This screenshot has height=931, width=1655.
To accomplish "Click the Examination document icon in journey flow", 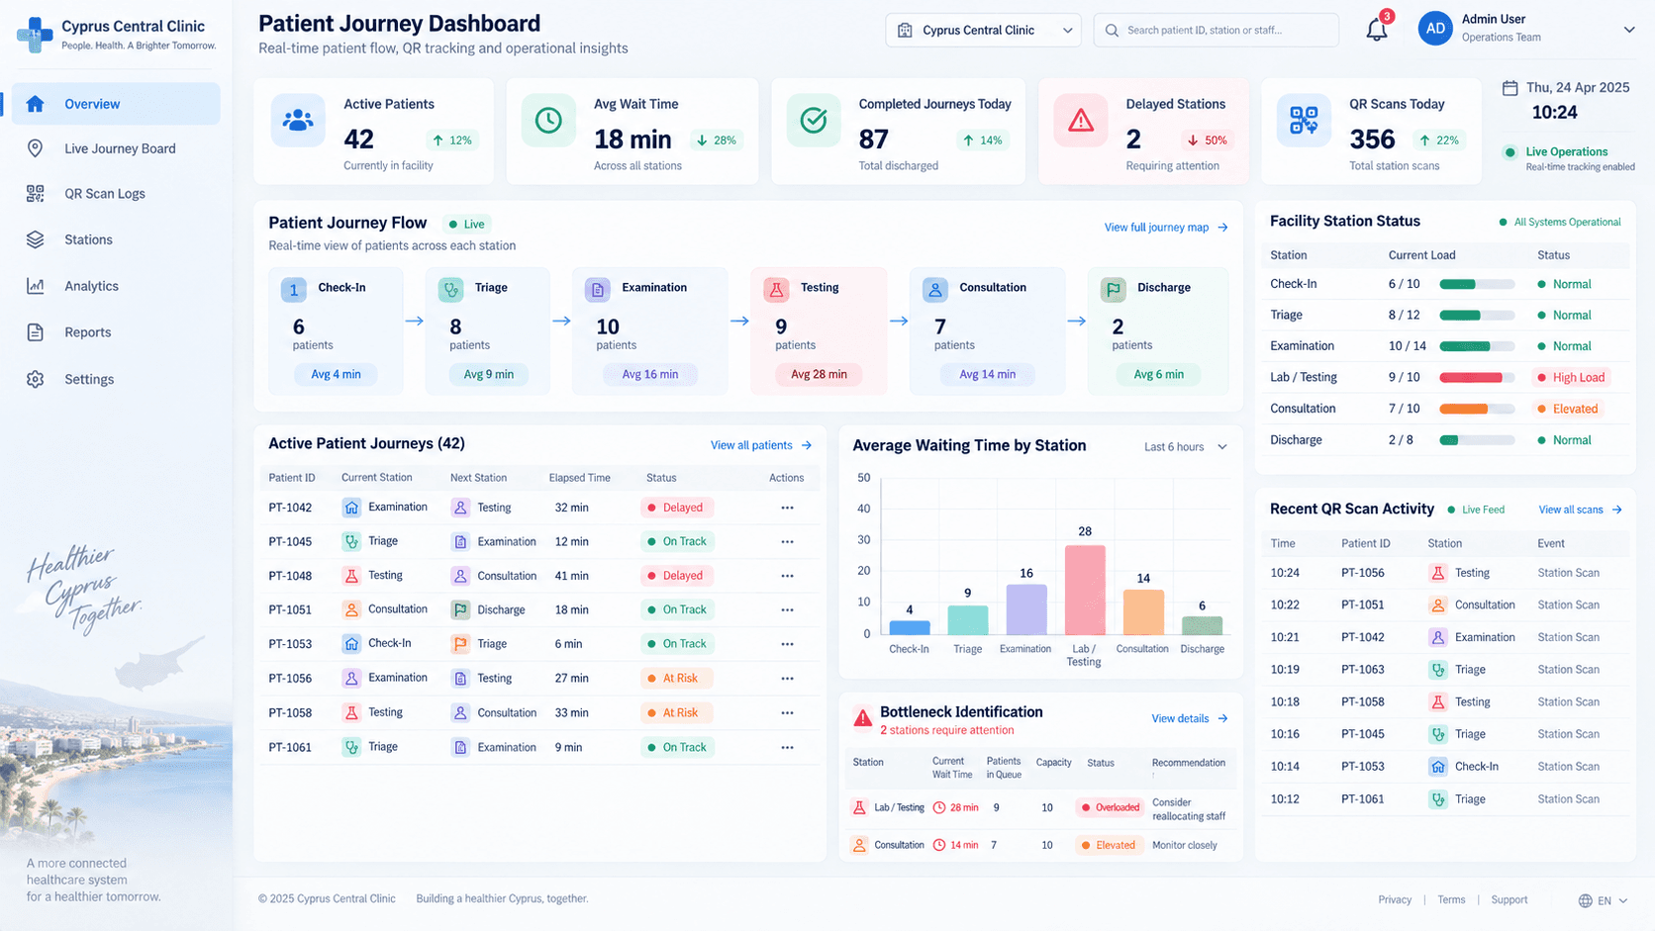I will 597,289.
